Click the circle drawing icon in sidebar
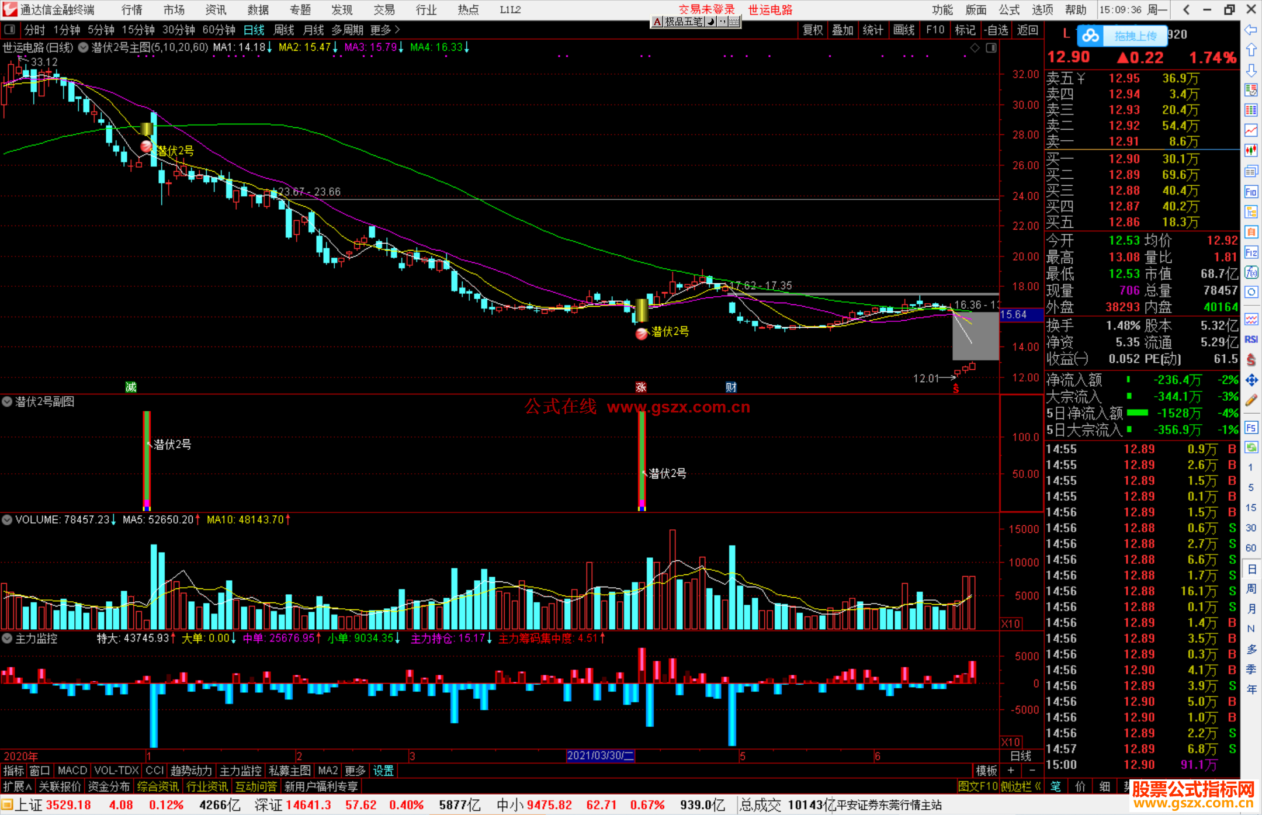The image size is (1262, 815). tap(1251, 292)
